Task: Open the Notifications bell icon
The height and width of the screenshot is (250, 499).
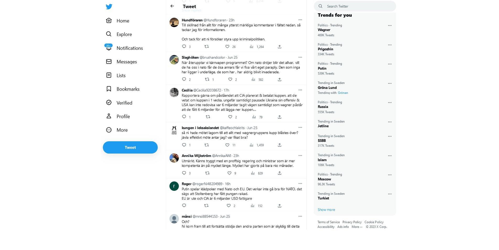Action: [x=109, y=48]
